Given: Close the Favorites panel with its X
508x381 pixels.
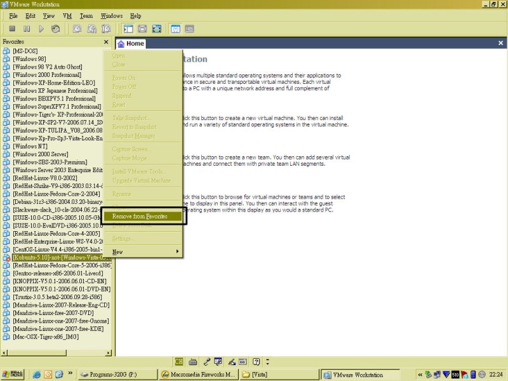Looking at the screenshot, I should [x=106, y=42].
